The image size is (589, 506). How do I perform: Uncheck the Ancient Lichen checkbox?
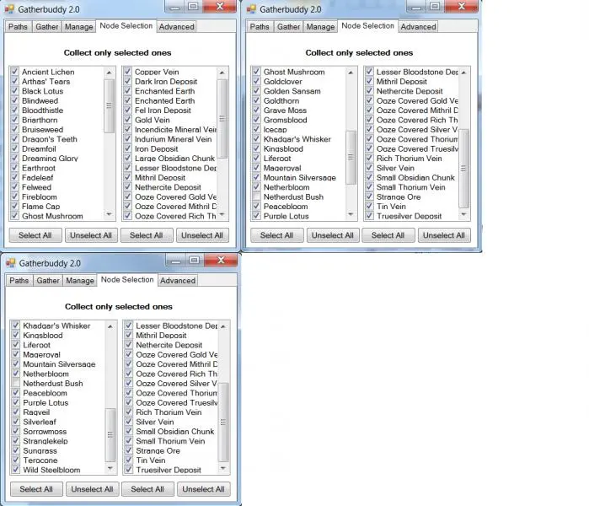click(x=14, y=72)
